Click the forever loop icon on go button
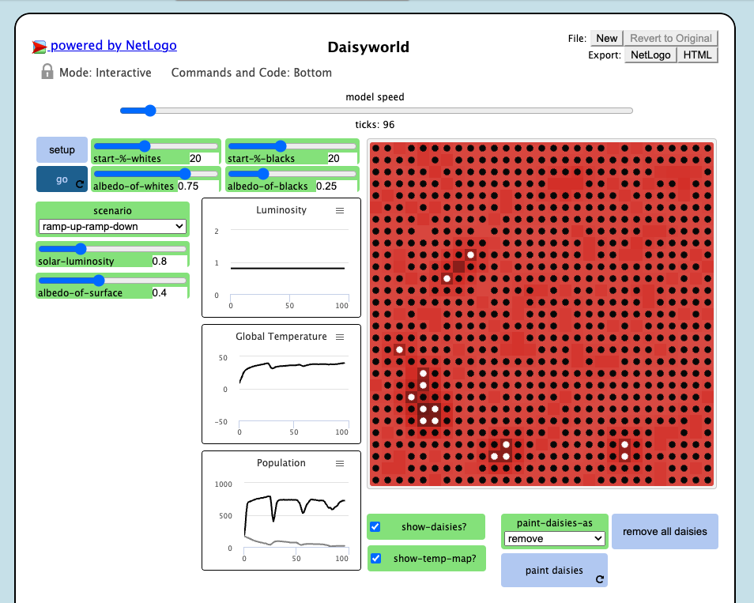The image size is (754, 603). coord(80,183)
